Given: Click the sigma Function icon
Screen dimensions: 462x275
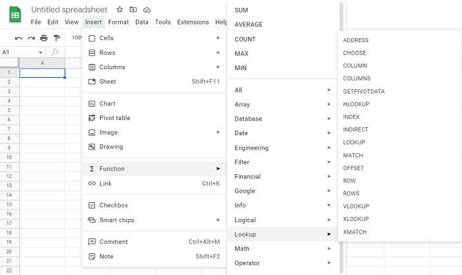Looking at the screenshot, I should click(x=92, y=169).
